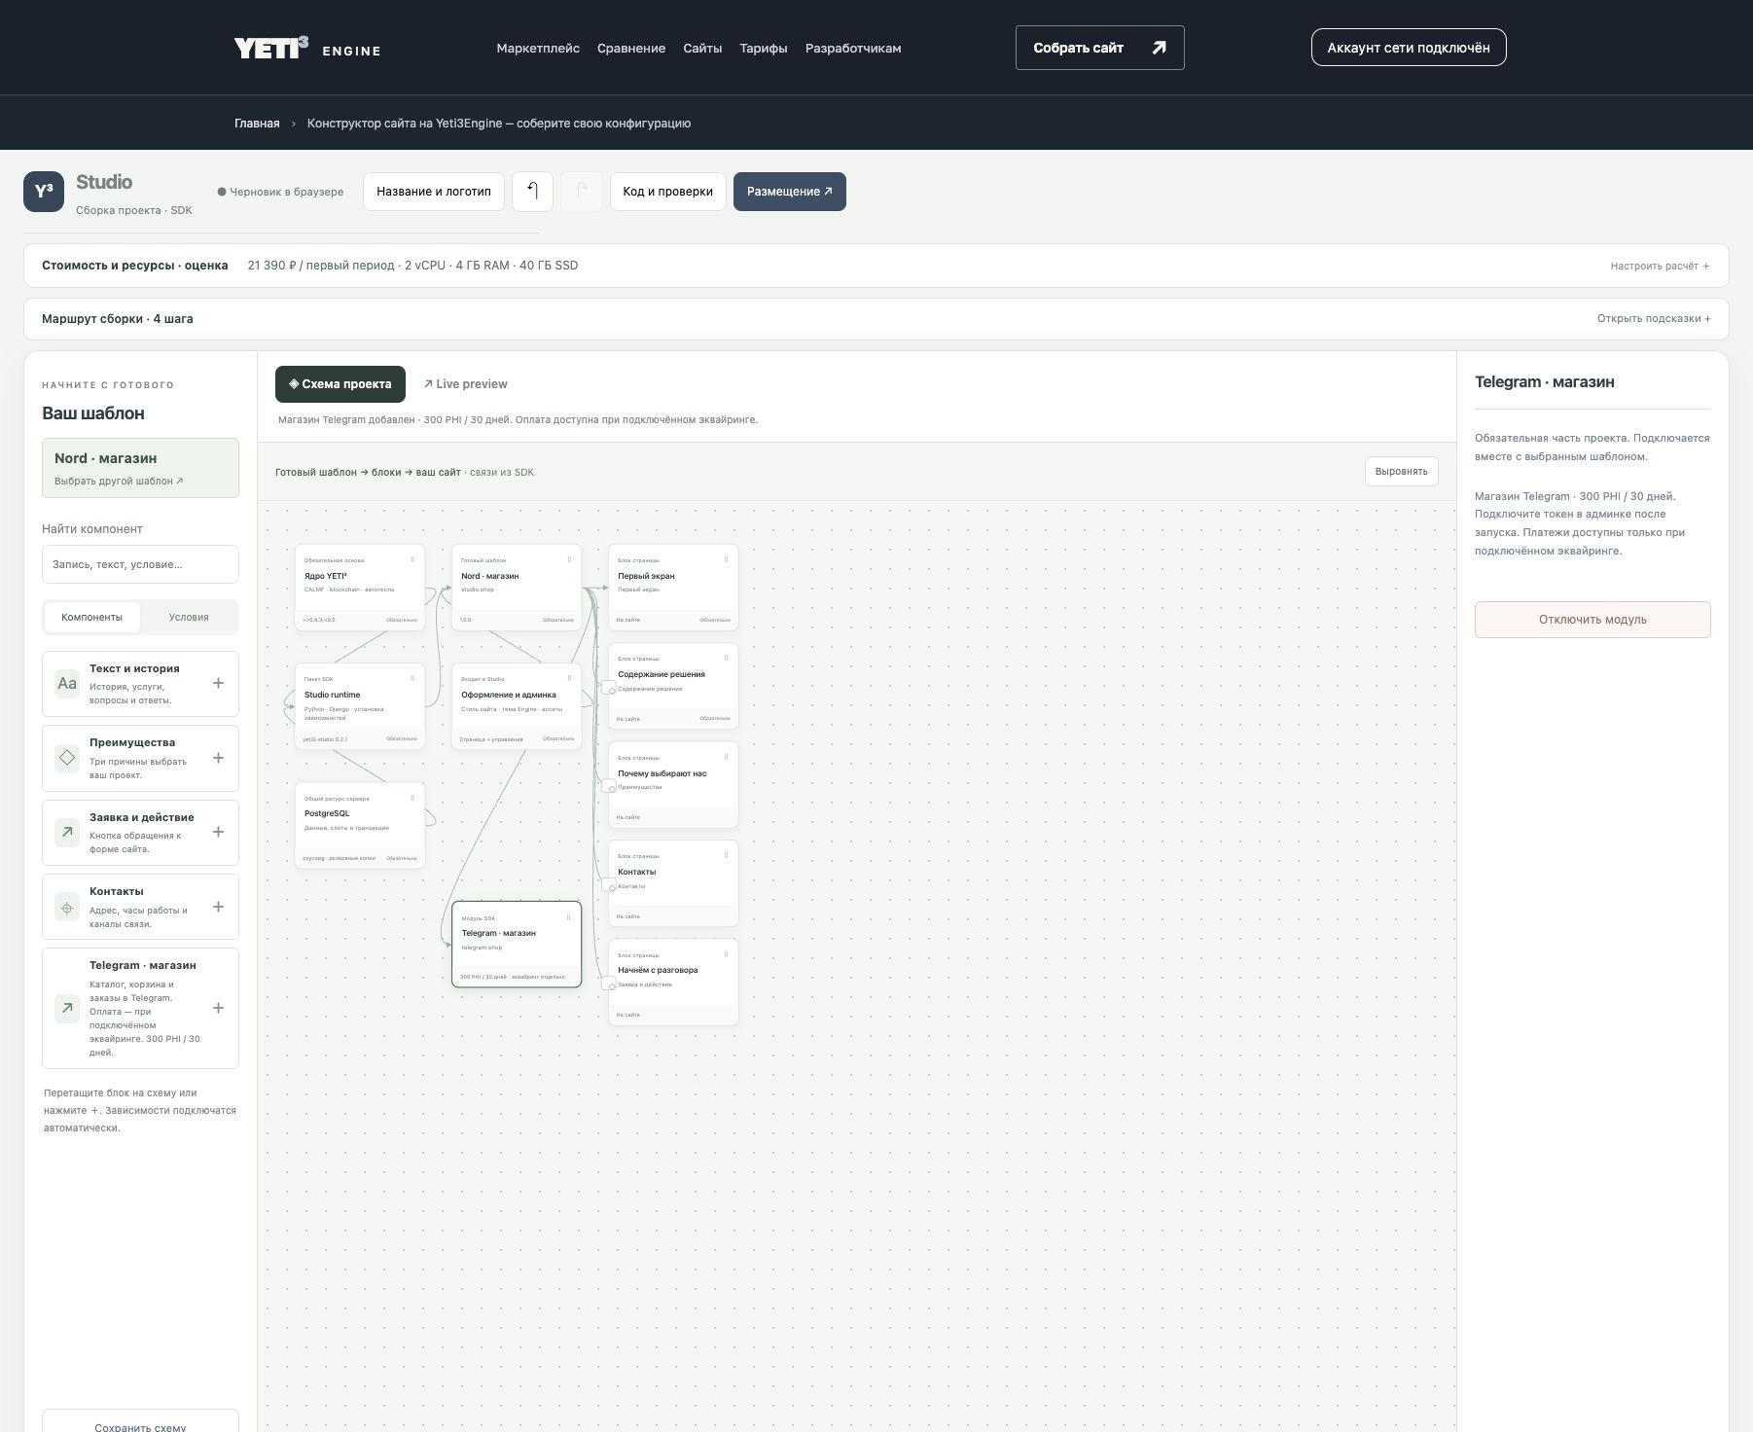Open 'Название и логотип' settings
The width and height of the screenshot is (1753, 1432).
[434, 192]
